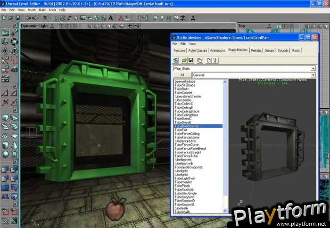Open the text editor letter A icon
This screenshot has width=330, height=228.
click(x=110, y=18)
